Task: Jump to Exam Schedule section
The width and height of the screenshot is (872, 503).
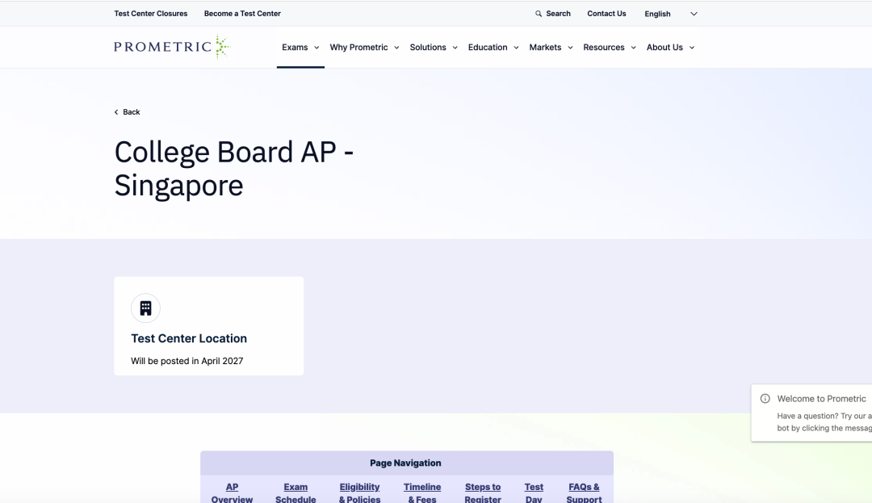Action: [x=296, y=493]
